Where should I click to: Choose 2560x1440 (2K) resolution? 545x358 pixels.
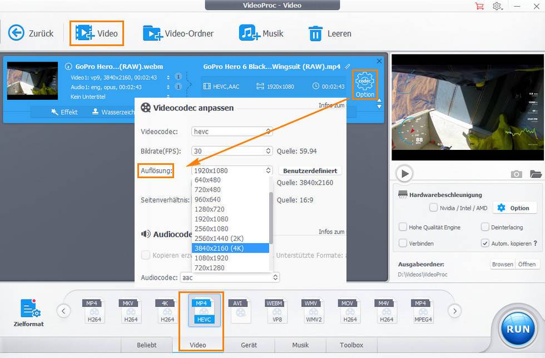[230, 238]
